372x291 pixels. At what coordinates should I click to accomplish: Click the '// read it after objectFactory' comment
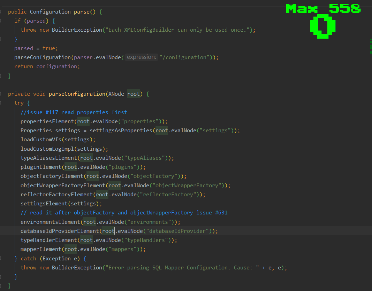pos(124,213)
